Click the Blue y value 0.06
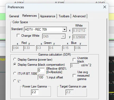The width and height of the screenshot is (114, 100). pos(81,48)
